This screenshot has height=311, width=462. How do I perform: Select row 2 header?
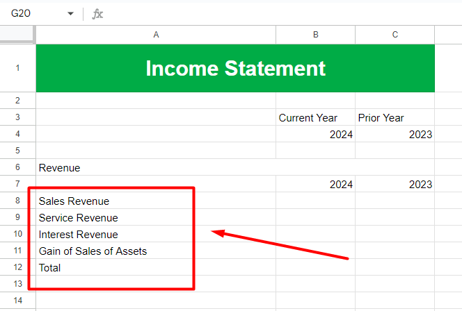click(x=17, y=101)
